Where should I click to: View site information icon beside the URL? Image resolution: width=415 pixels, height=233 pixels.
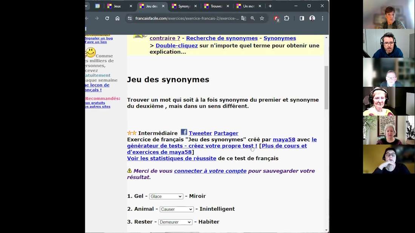click(x=130, y=18)
